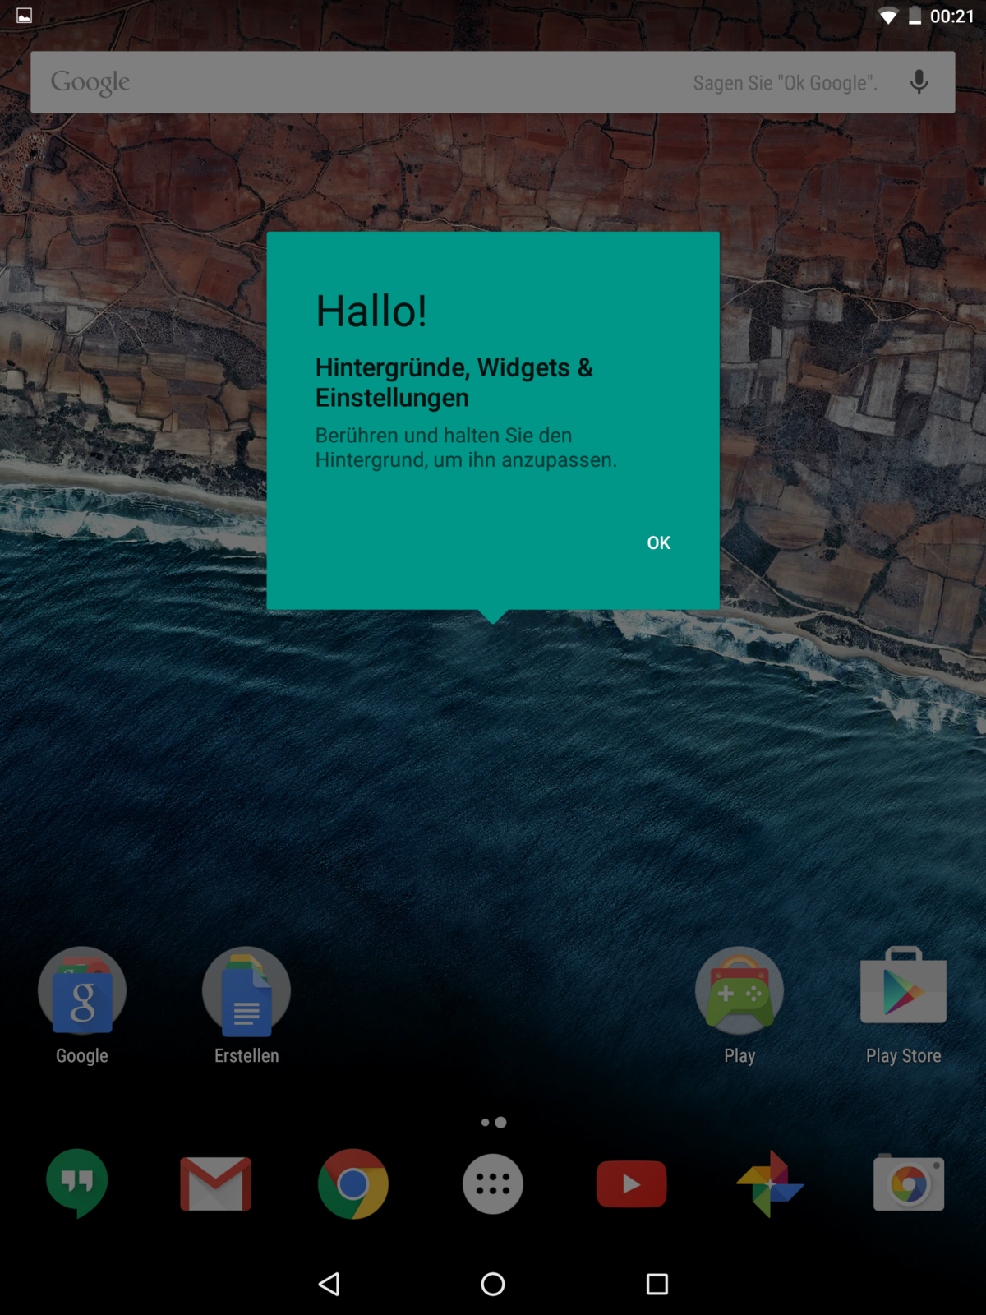Open the Hangouts app in dock
Viewport: 986px width, 1315px height.
pos(77,1183)
